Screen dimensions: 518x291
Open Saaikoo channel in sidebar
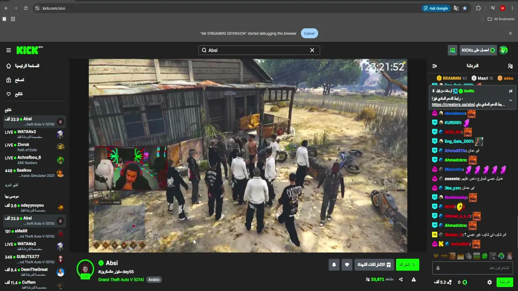[x=34, y=173]
